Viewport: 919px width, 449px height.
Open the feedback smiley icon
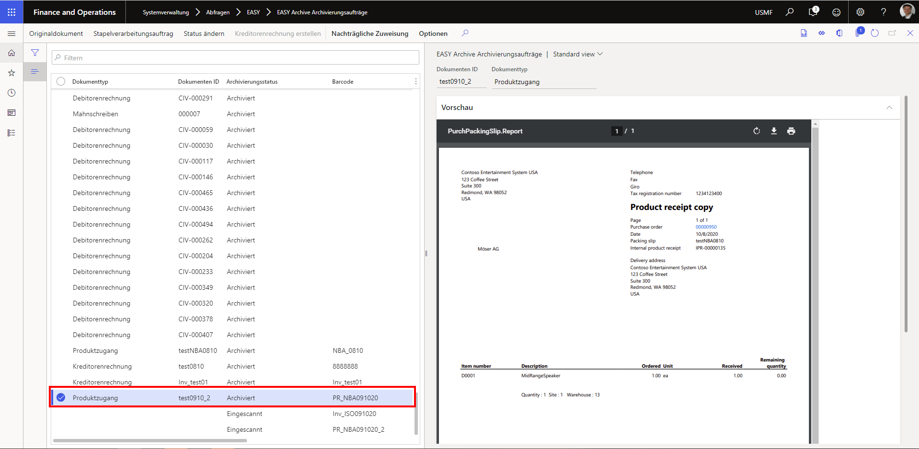tap(836, 12)
